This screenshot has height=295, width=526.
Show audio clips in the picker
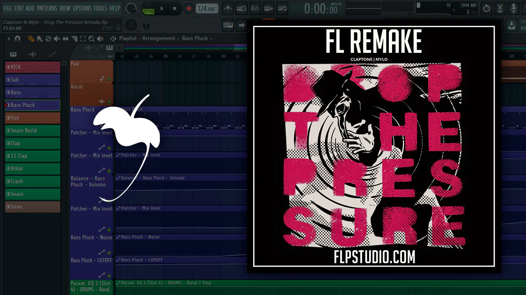coord(32,54)
